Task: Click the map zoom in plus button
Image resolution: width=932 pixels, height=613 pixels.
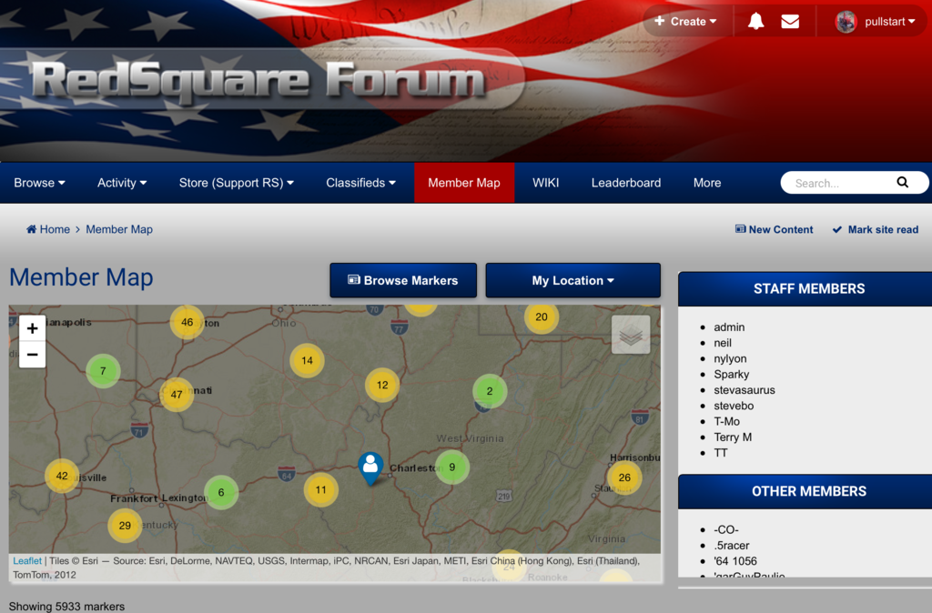Action: (x=32, y=328)
